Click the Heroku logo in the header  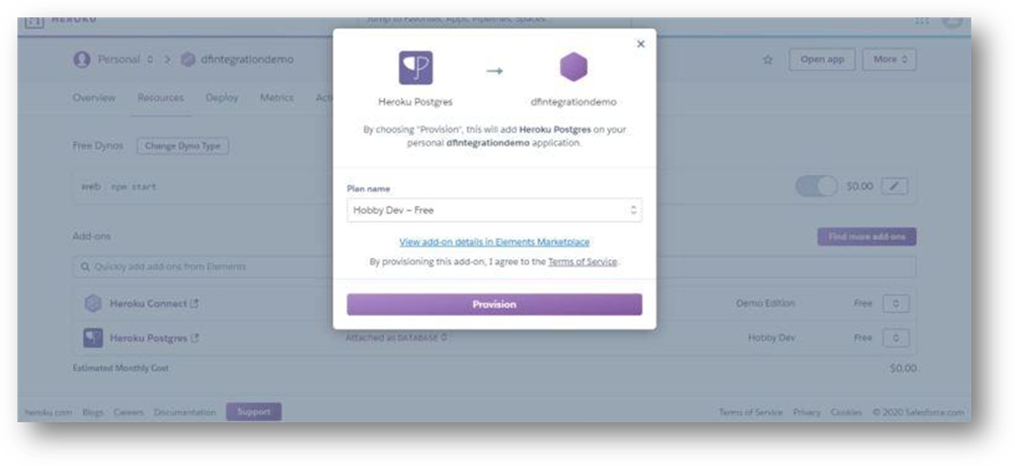[x=33, y=21]
